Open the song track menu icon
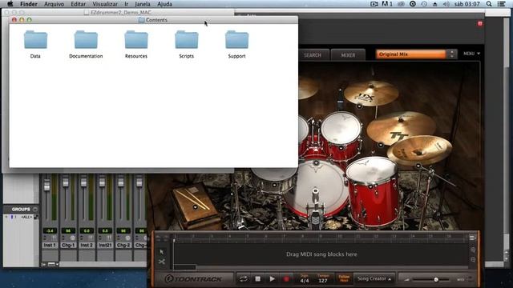 click(473, 238)
